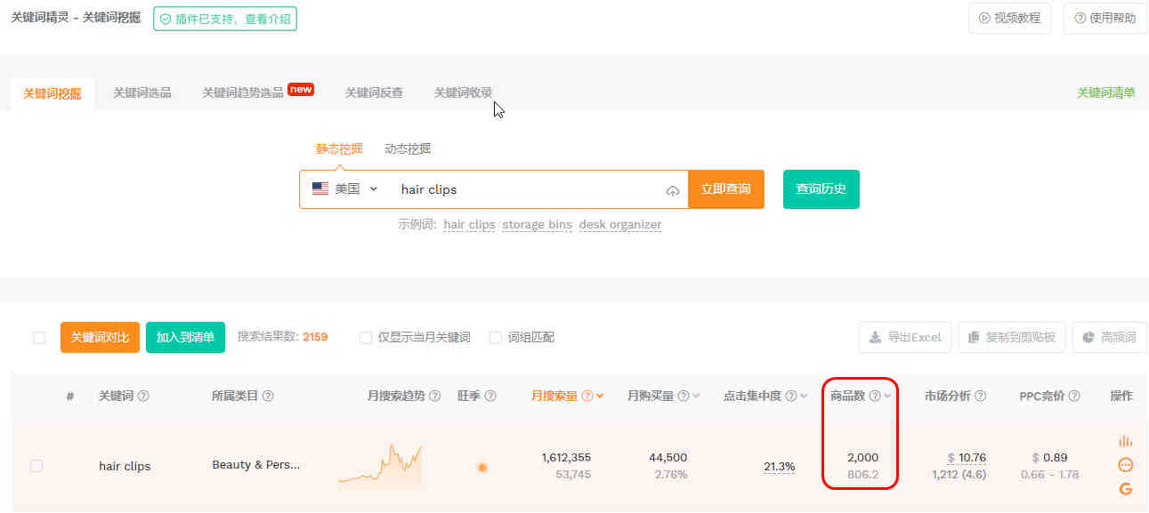
Task: Check the hair clips row checkbox
Action: click(36, 466)
